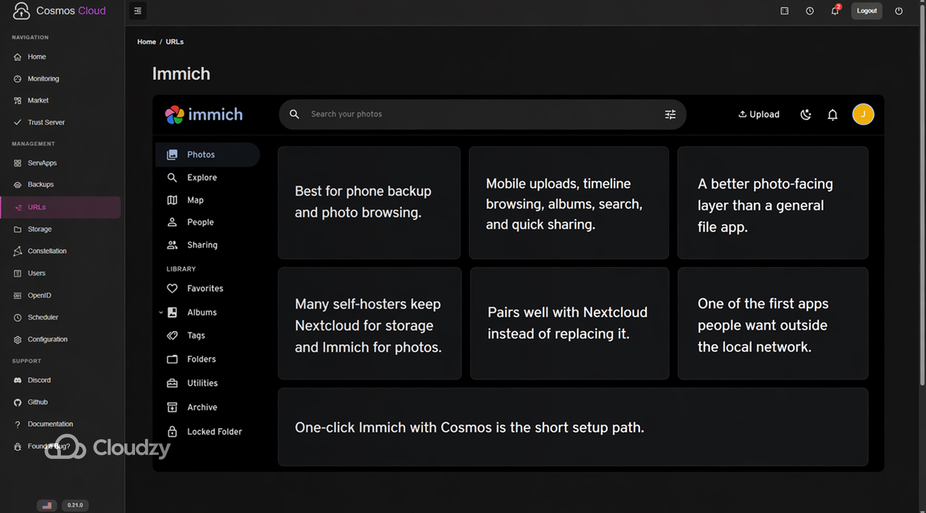Open the Github icon in the sidebar
The height and width of the screenshot is (513, 926).
point(18,401)
